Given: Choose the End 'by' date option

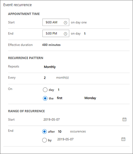Looking at the screenshot, I should pyautogui.click(x=44, y=140).
